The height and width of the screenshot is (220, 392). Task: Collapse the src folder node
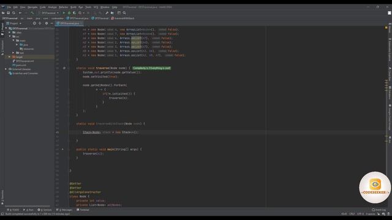[x=10, y=37]
